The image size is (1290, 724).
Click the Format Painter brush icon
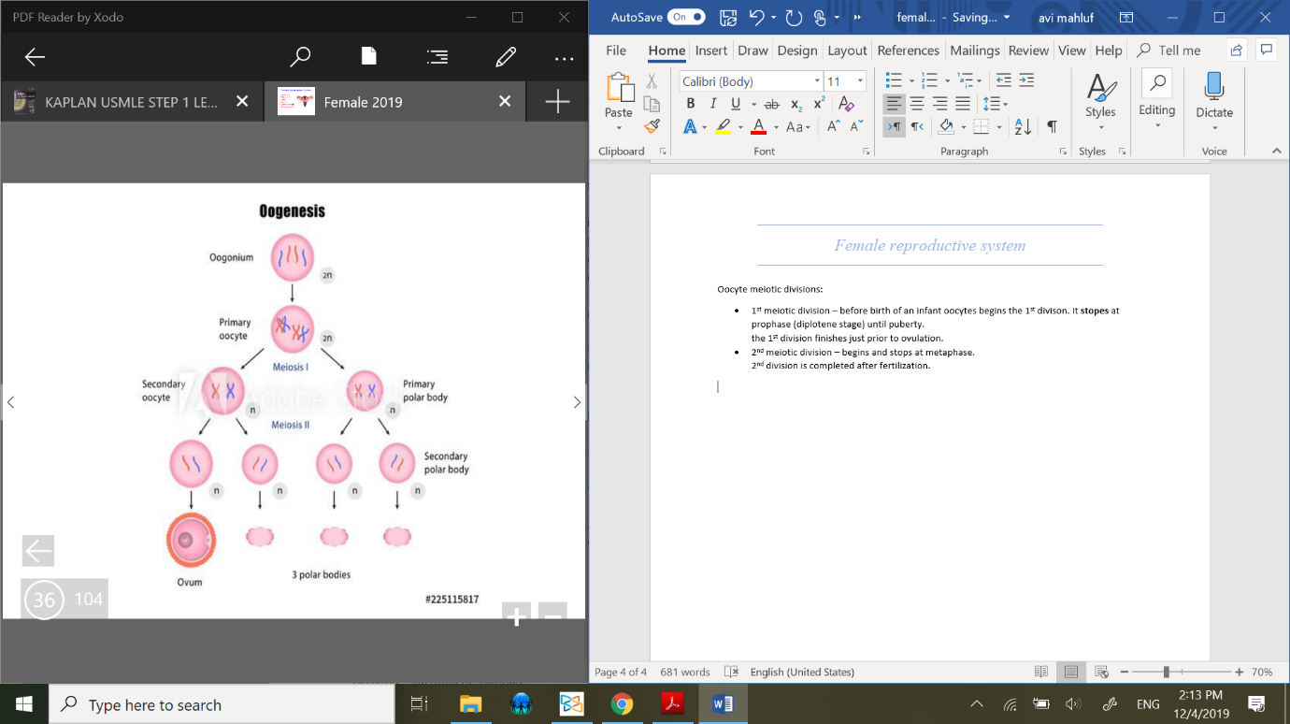tap(652, 126)
